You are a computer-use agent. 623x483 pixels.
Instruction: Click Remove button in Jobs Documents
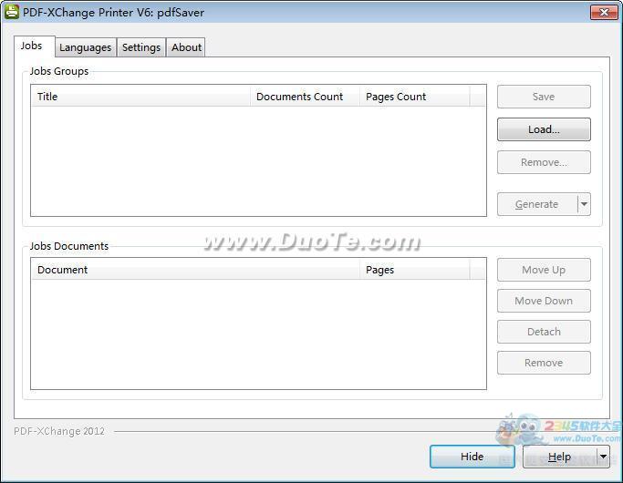coord(544,363)
